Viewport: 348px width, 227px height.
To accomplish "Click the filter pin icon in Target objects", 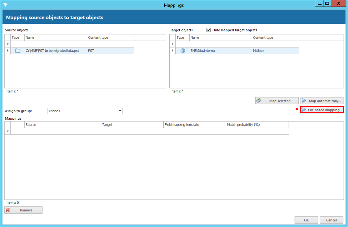I will 172,44.
